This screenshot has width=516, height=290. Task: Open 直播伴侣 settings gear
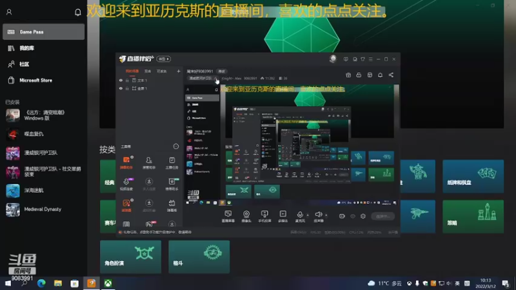click(363, 217)
